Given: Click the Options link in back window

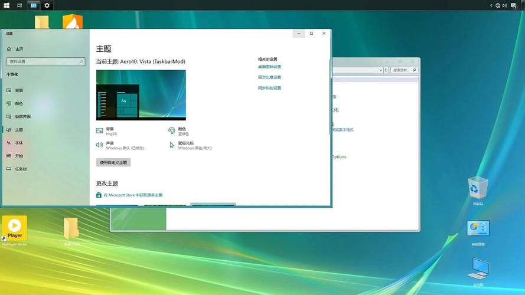Looking at the screenshot, I should coord(339,156).
